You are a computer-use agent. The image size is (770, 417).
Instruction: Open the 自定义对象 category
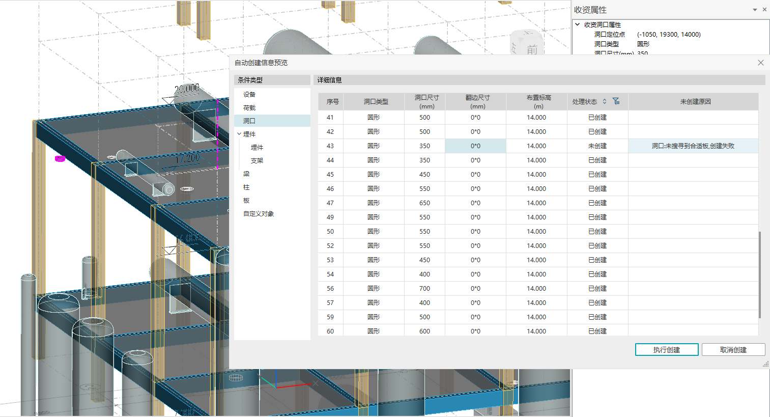(x=259, y=214)
